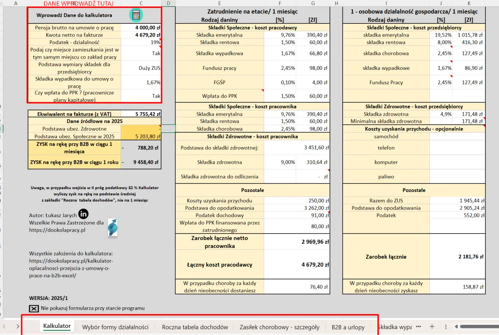
Task: Open 'Wybór formy działalności' sheet tab
Action: tap(115, 327)
